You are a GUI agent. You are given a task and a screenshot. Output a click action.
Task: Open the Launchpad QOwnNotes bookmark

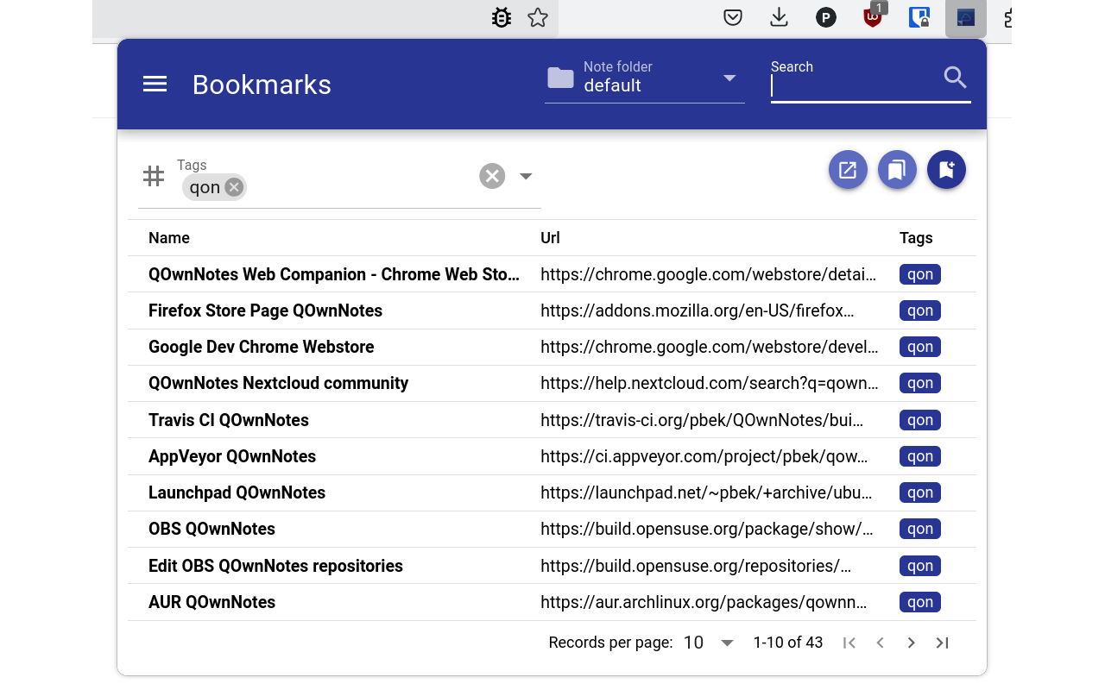point(237,492)
